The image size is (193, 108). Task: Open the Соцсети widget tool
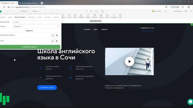(x=69, y=16)
